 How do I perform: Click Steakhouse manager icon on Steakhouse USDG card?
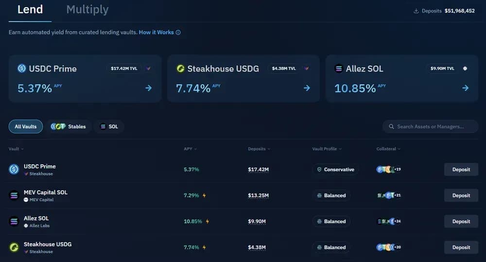[x=307, y=69]
